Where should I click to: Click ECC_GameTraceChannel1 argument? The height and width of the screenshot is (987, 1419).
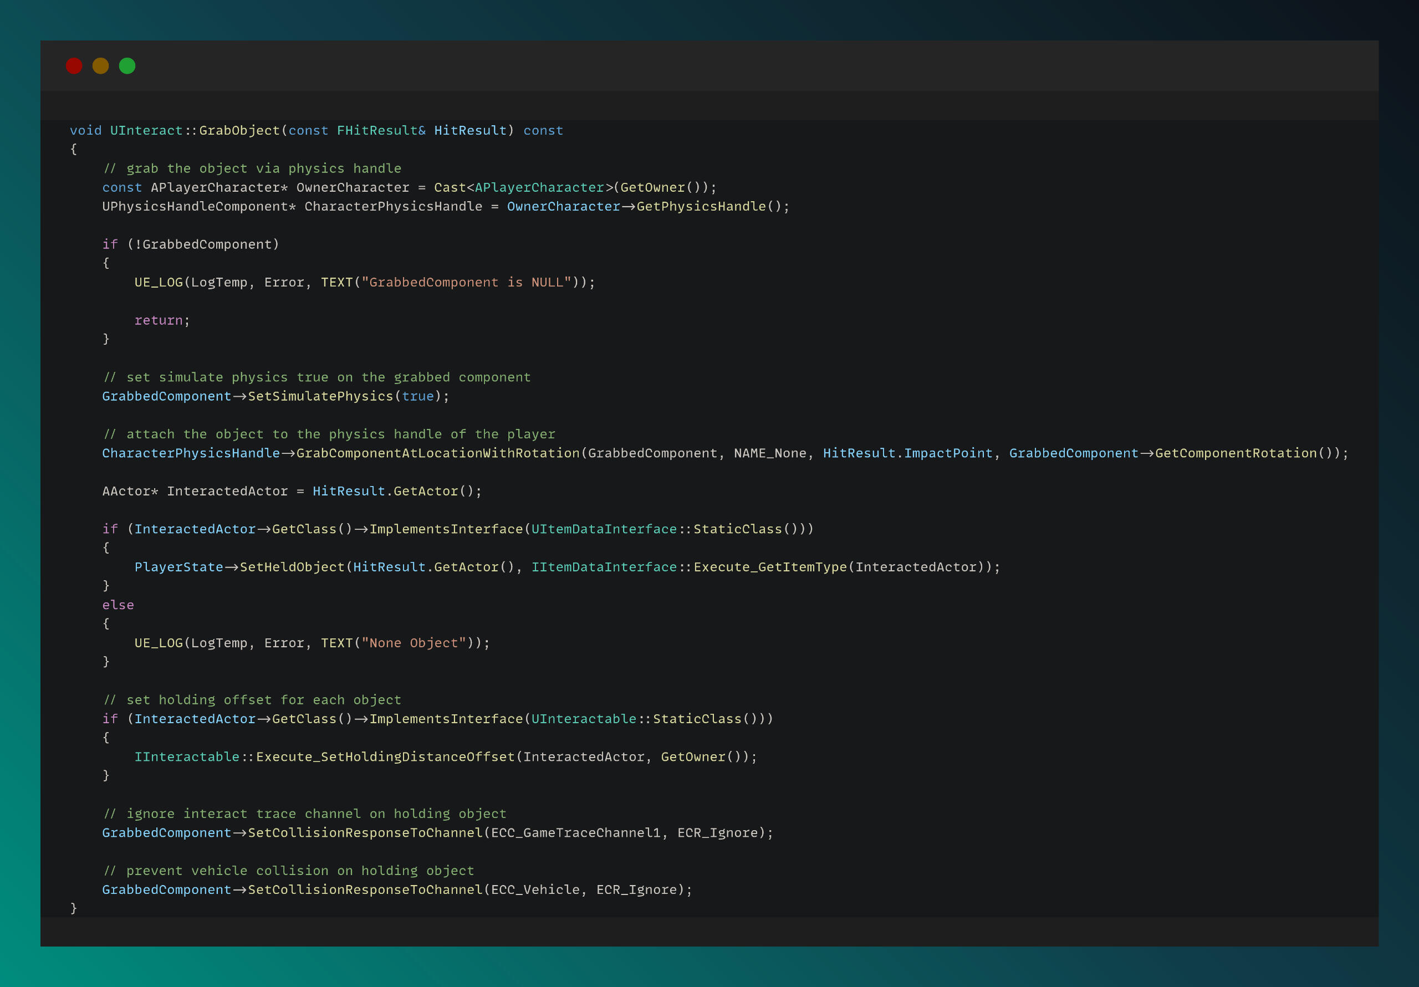pos(575,832)
